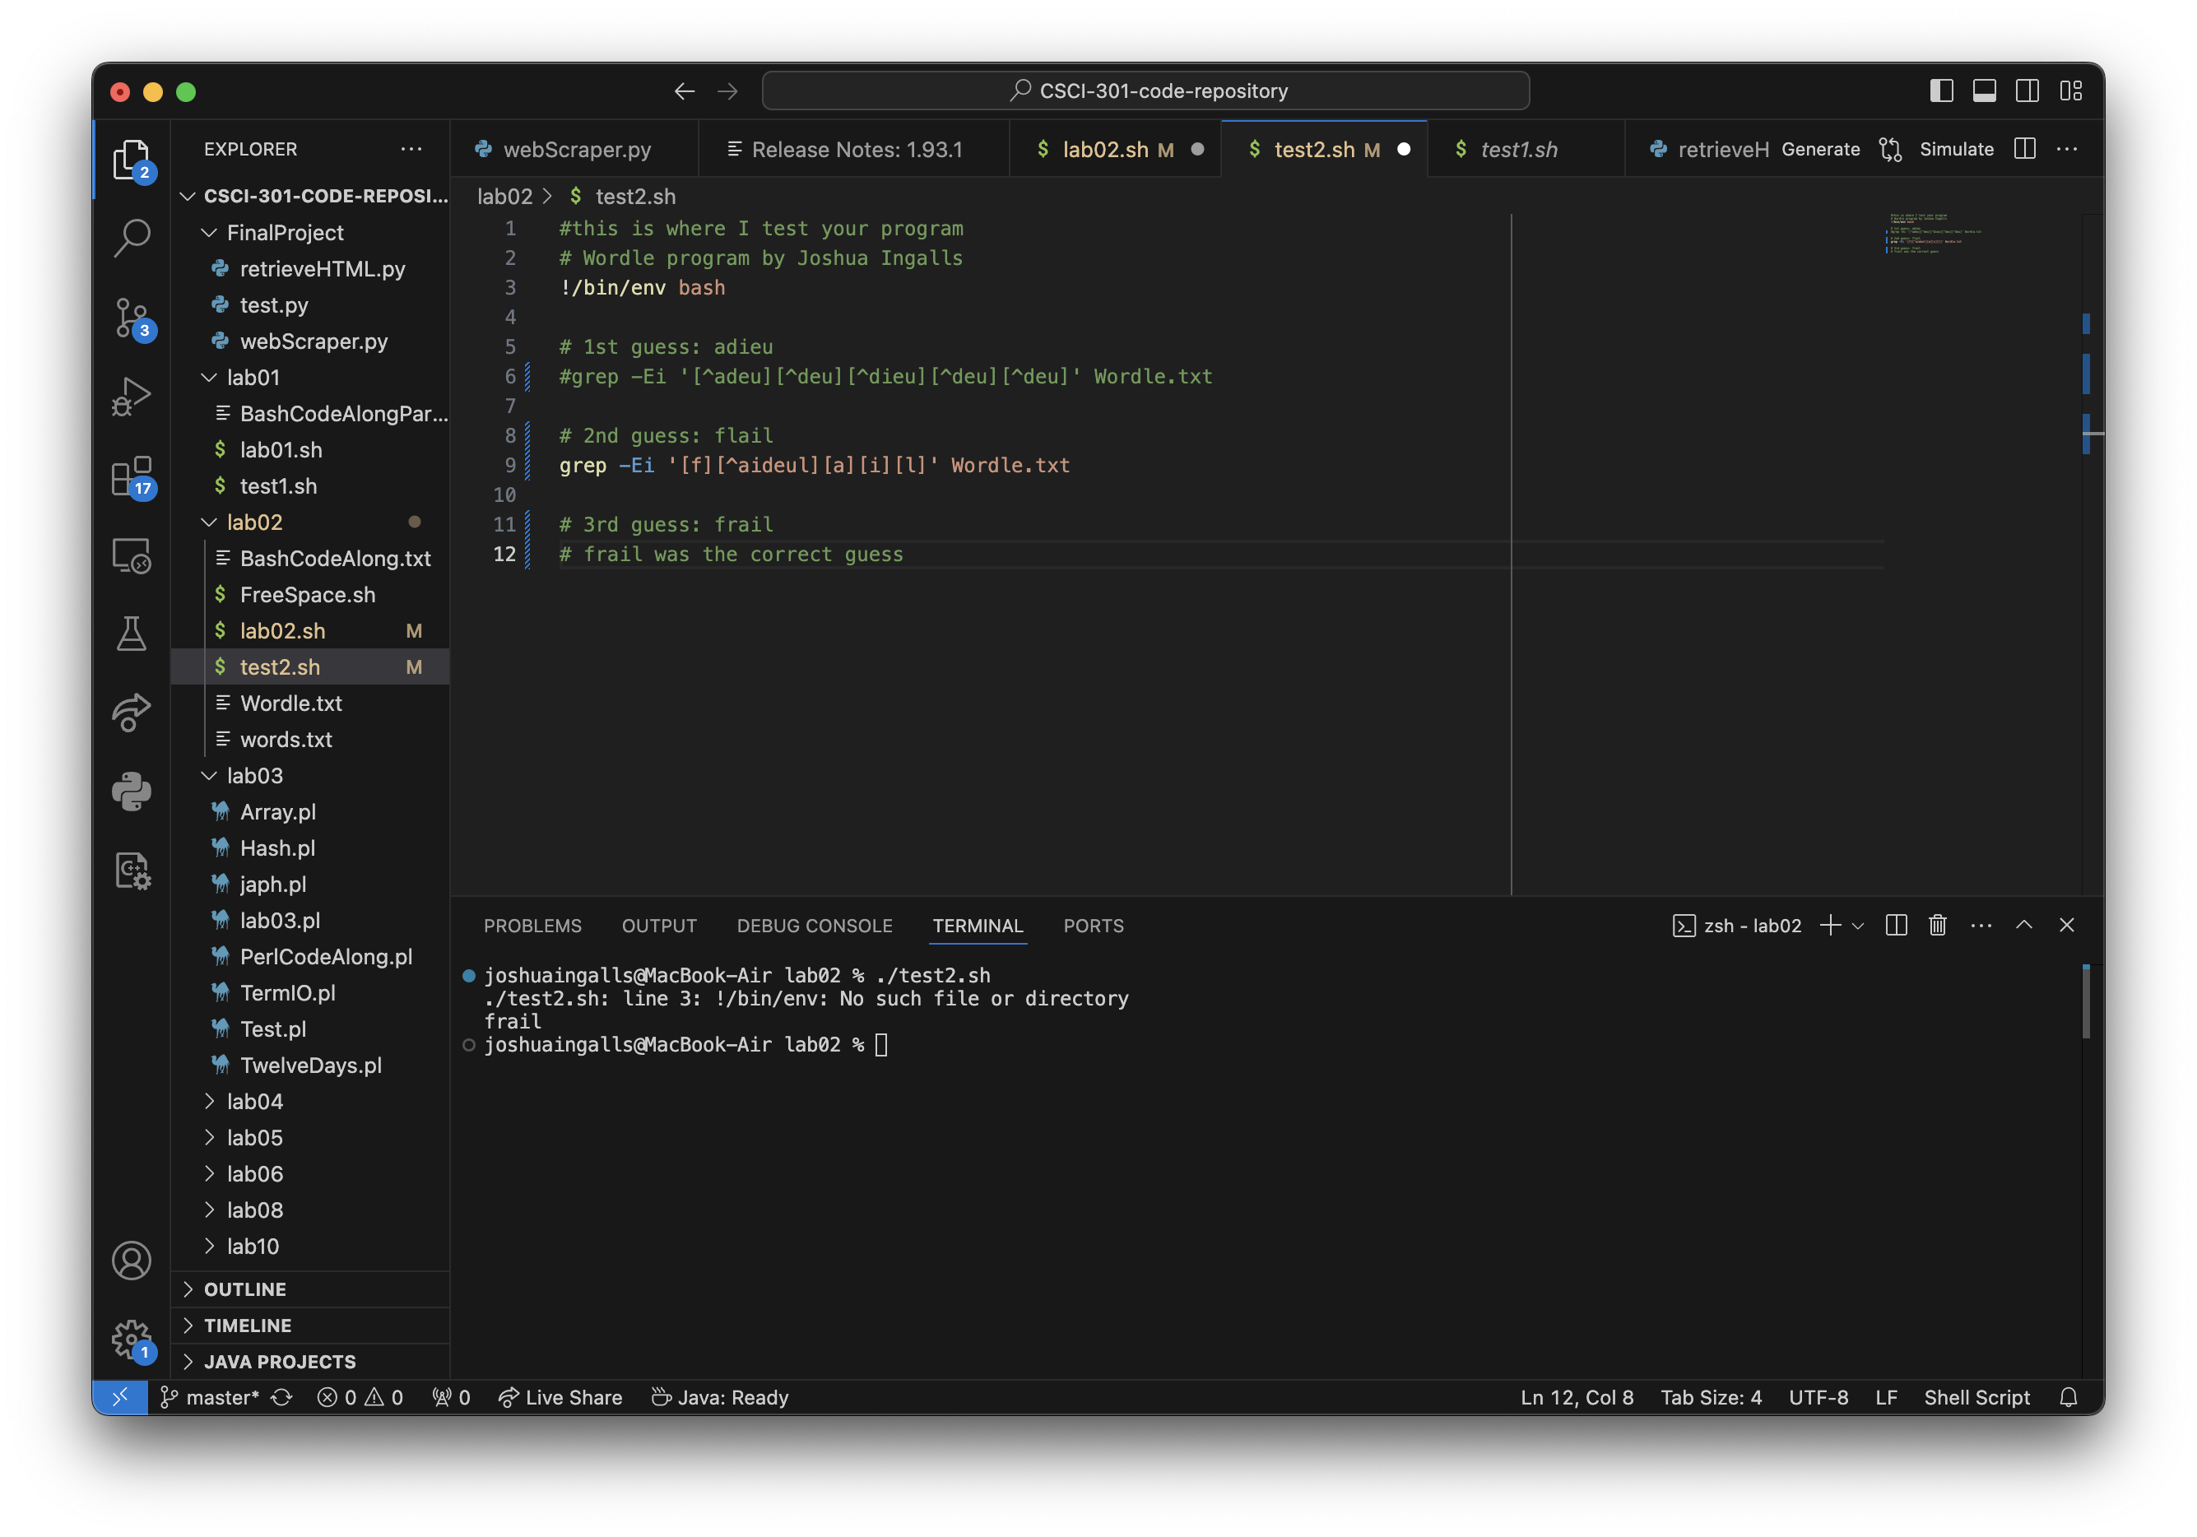Collapse the FinalProject folder

tap(310, 233)
